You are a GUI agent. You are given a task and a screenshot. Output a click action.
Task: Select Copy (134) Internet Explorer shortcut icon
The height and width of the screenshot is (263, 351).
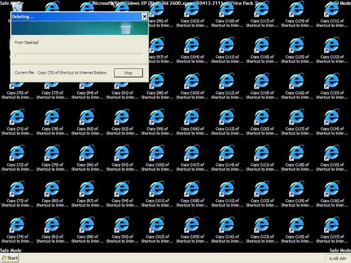click(331, 117)
